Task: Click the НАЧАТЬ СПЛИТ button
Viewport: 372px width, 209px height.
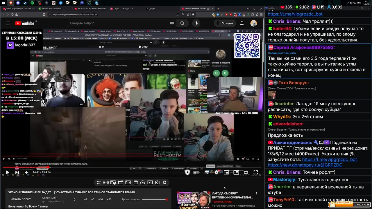Action: click(21, 199)
